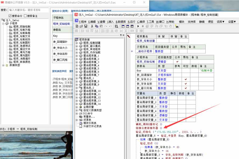Click the 匿名局部变量_3 variable name cell
239x159 pixels.
(x=147, y=107)
